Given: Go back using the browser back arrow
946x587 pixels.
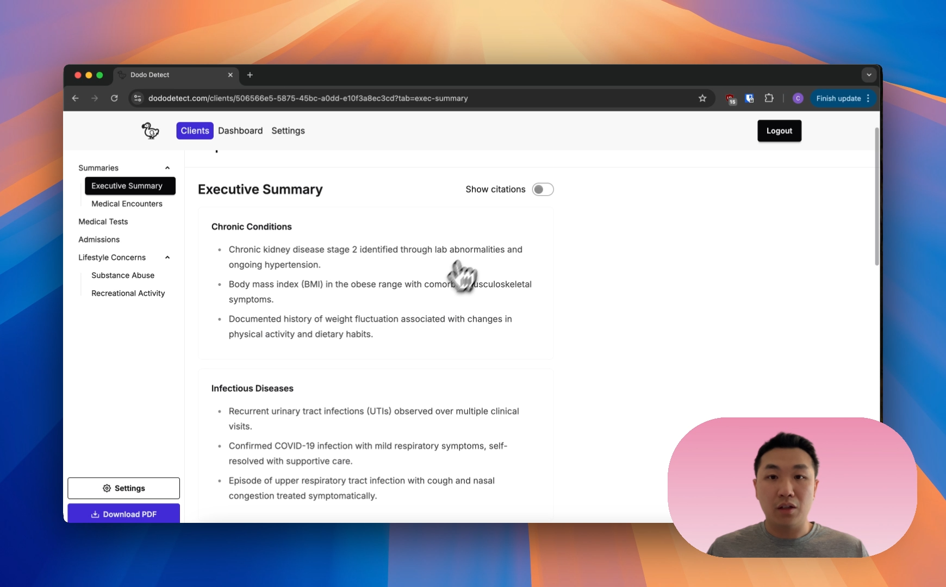Looking at the screenshot, I should pos(76,98).
